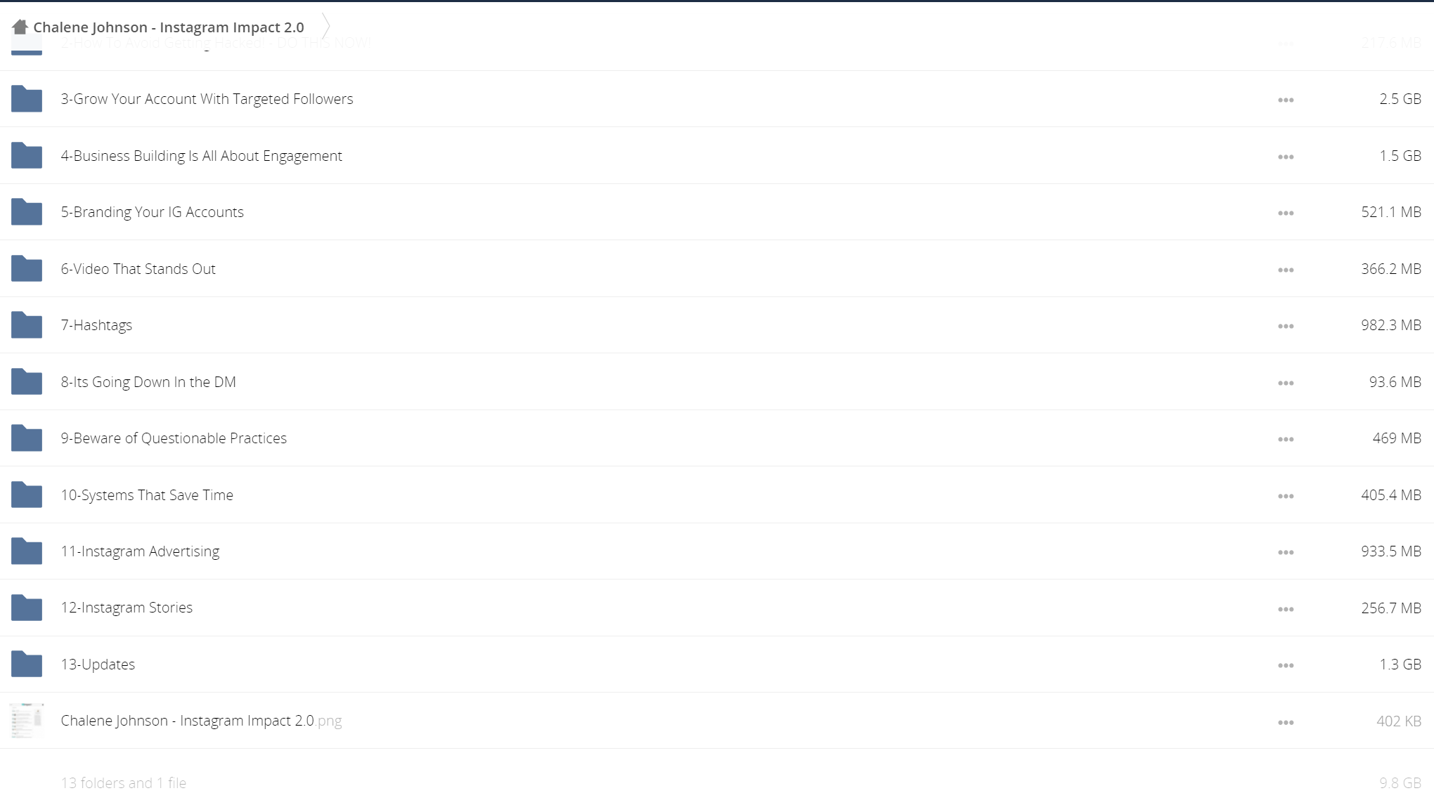Open the file Chalene Johnson - Instagram Impact 2.0.png
The height and width of the screenshot is (812, 1434).
click(201, 721)
